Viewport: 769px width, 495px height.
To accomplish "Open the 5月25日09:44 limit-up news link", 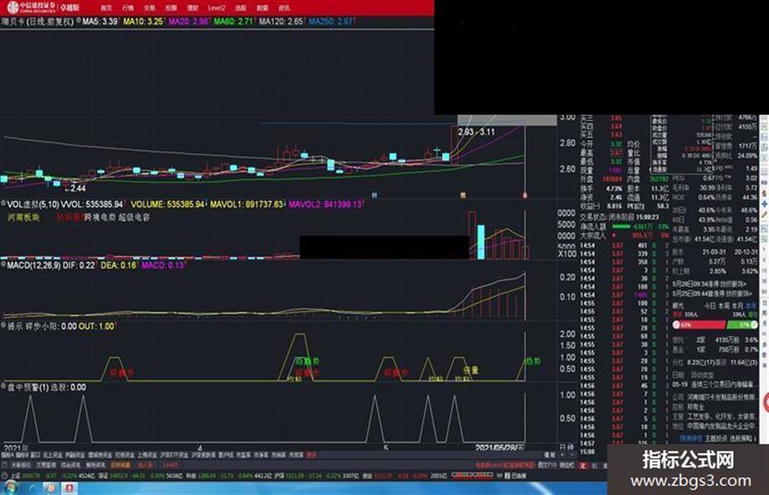I will [x=711, y=293].
